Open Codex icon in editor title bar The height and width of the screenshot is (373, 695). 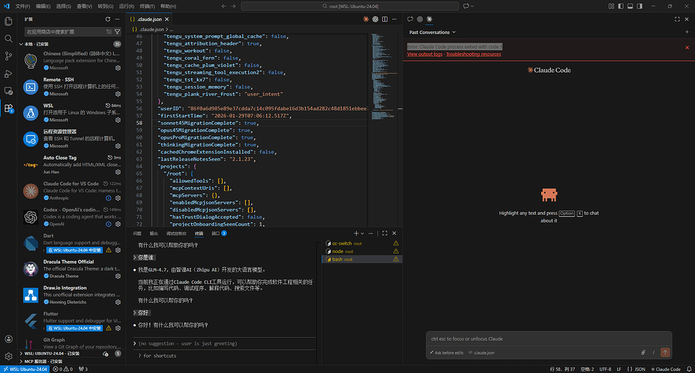pyautogui.click(x=375, y=20)
